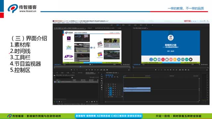The width and height of the screenshot is (212, 119).
Task: Open the Source monitor playback resolution dropdown
Action: click(x=114, y=64)
